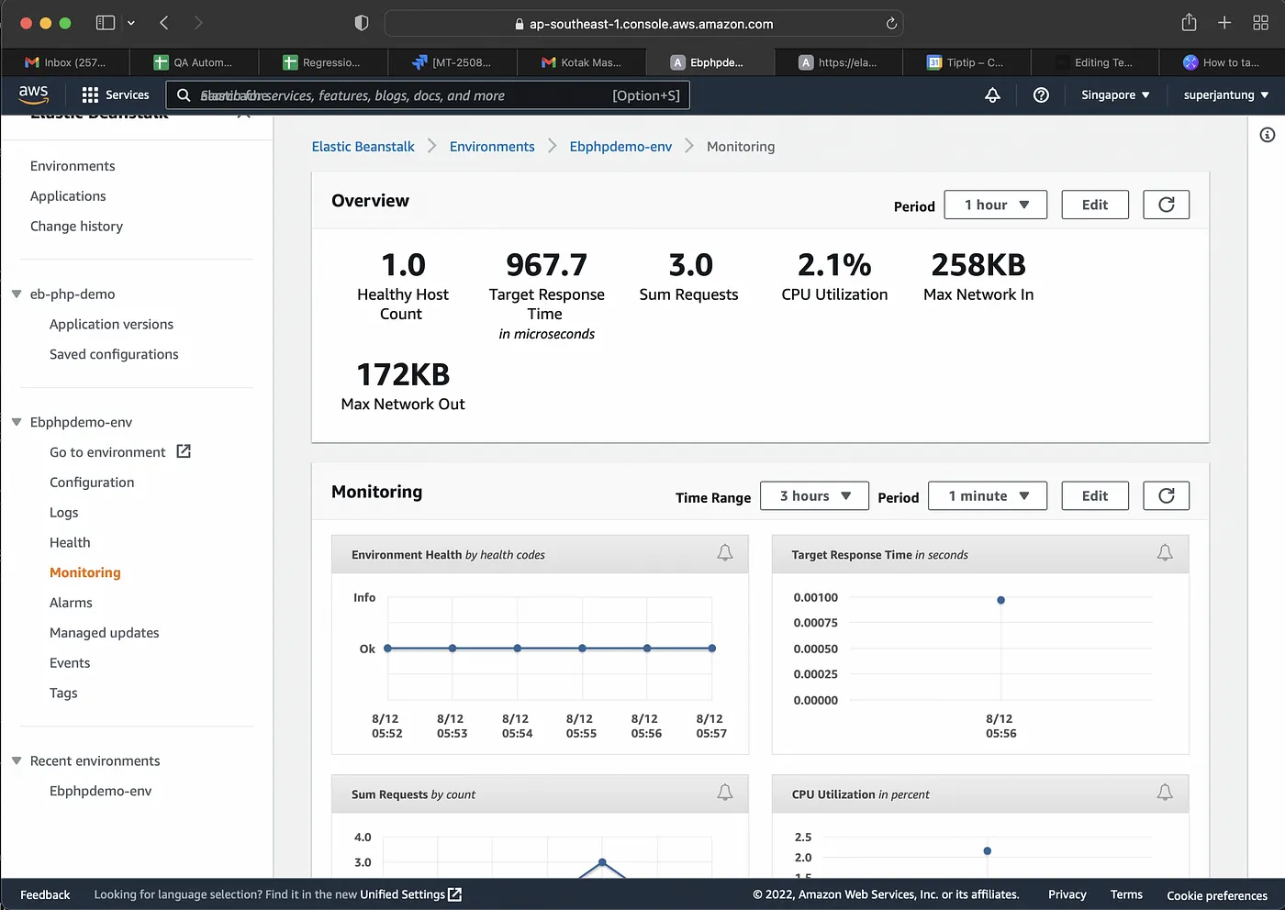Open the AWS help question mark menu
1285x910 pixels.
(x=1041, y=94)
